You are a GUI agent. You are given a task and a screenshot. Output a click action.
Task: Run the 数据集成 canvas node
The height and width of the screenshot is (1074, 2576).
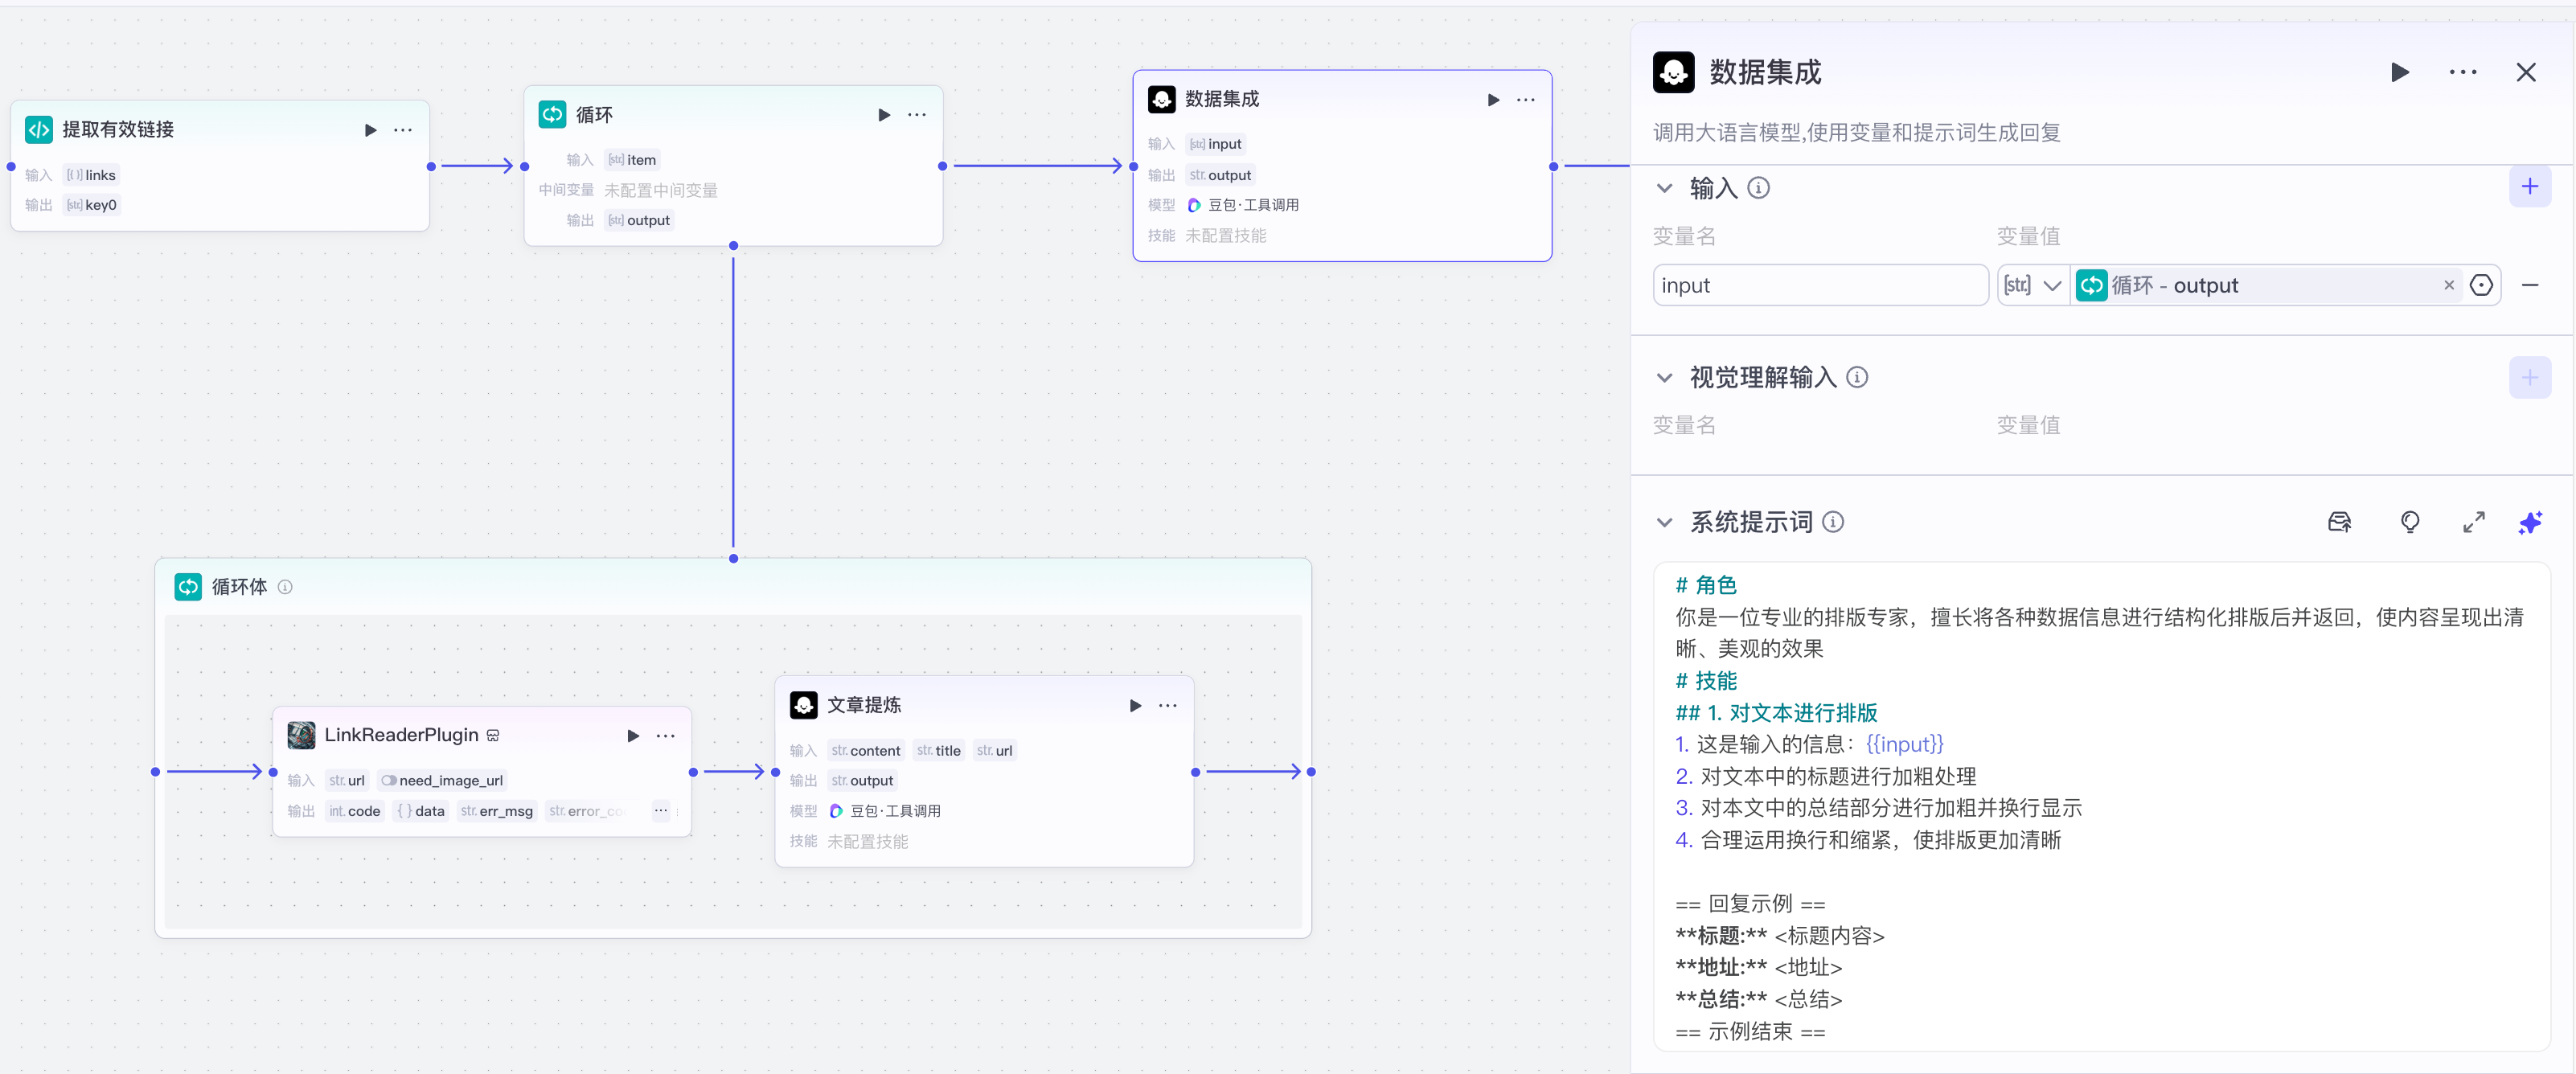pos(1492,100)
